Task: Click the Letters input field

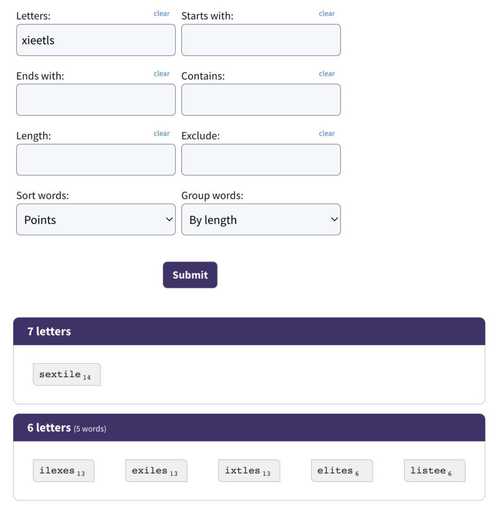Action: coord(96,40)
